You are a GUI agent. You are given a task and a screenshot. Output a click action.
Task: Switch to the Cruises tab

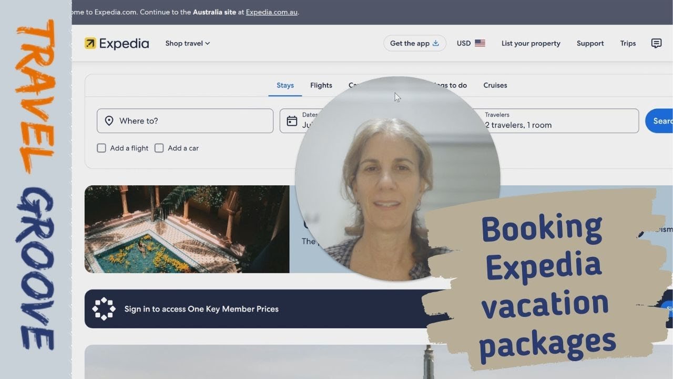pyautogui.click(x=495, y=85)
